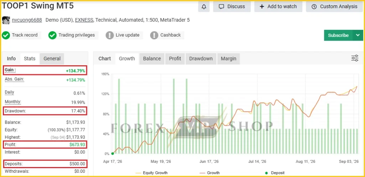
Task: Toggle Growth legend series visibility
Action: (x=210, y=173)
